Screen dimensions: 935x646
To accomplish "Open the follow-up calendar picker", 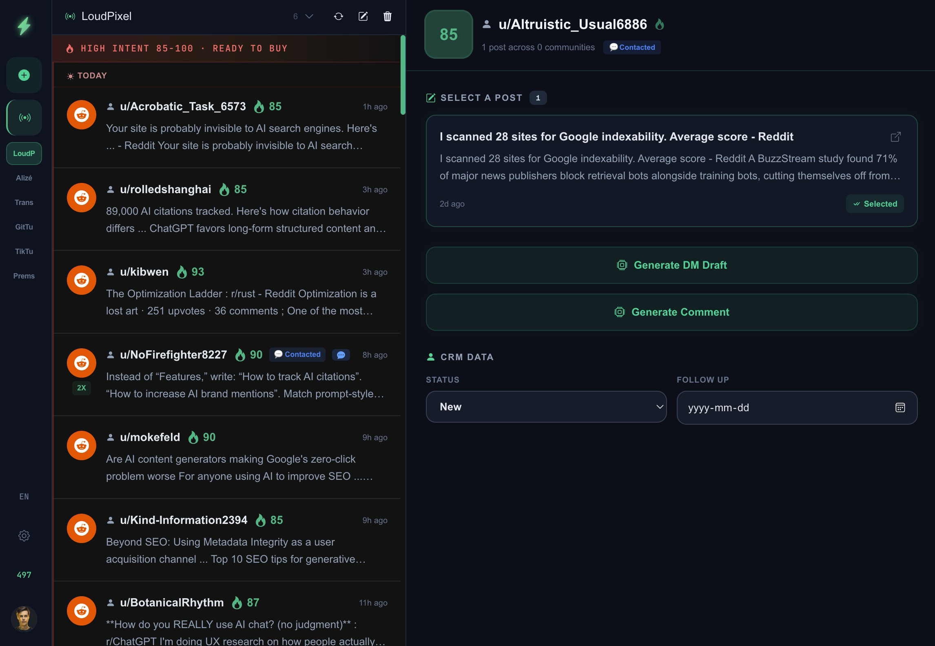I will click(x=900, y=408).
